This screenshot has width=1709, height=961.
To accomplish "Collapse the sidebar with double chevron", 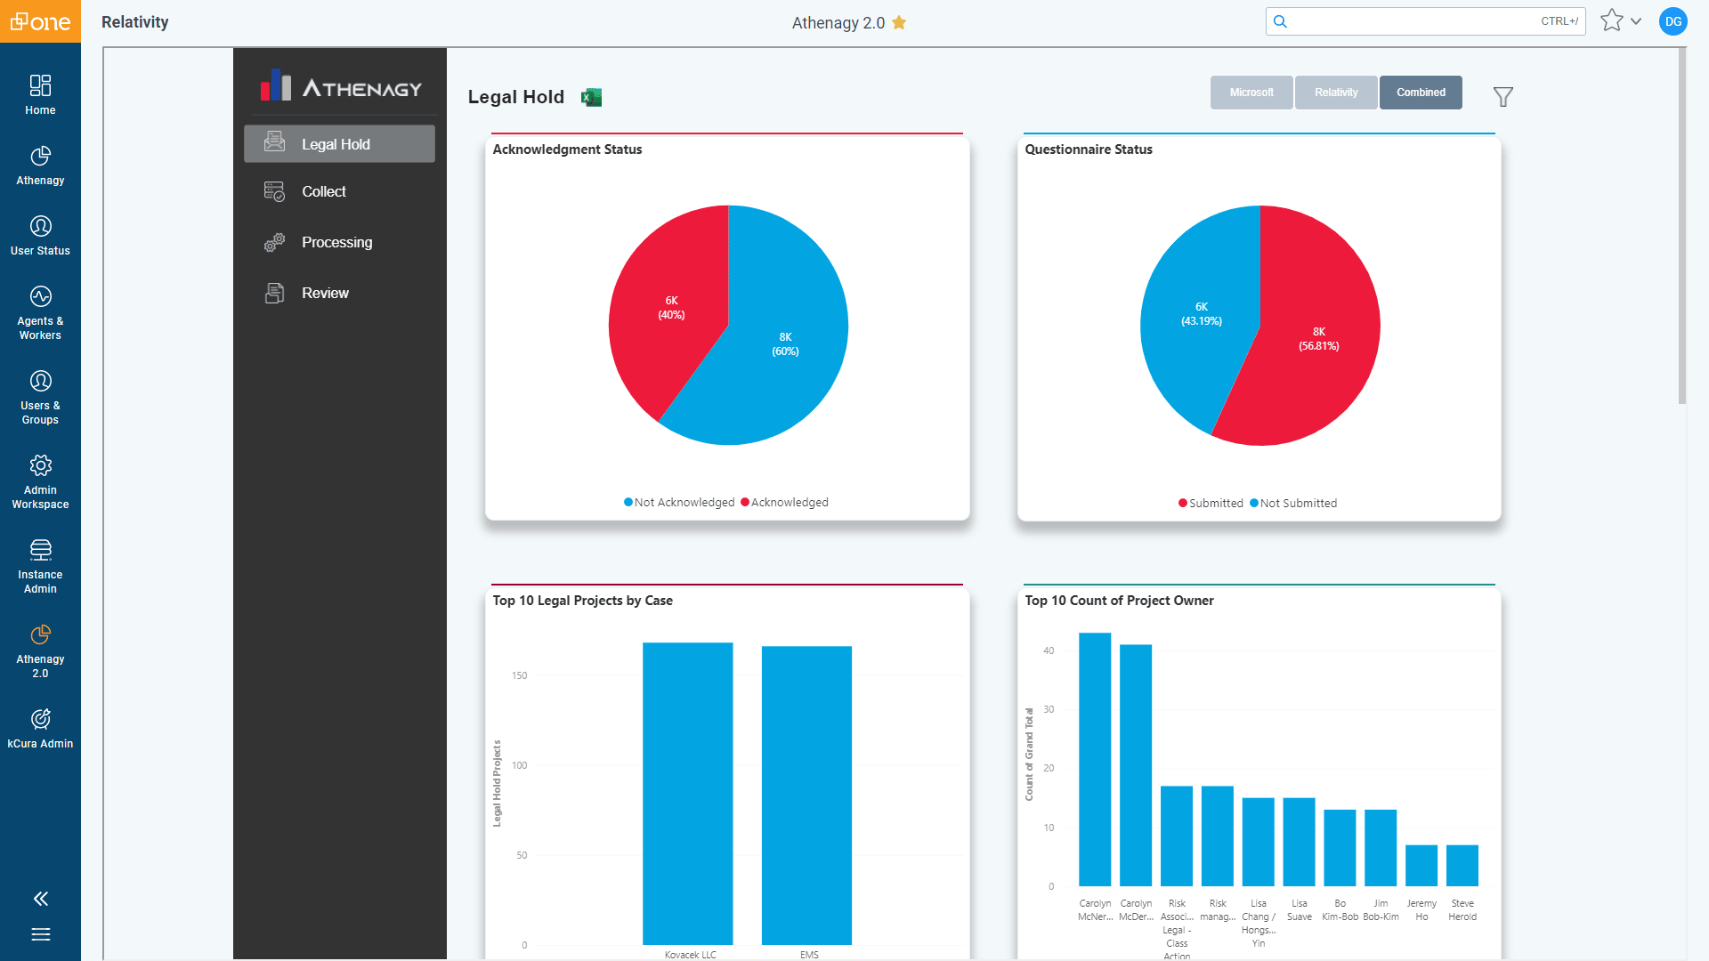I will click(x=40, y=899).
